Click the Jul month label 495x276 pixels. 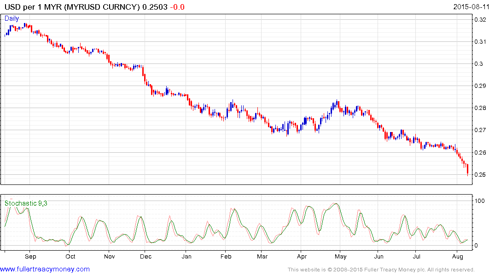[x=417, y=256]
